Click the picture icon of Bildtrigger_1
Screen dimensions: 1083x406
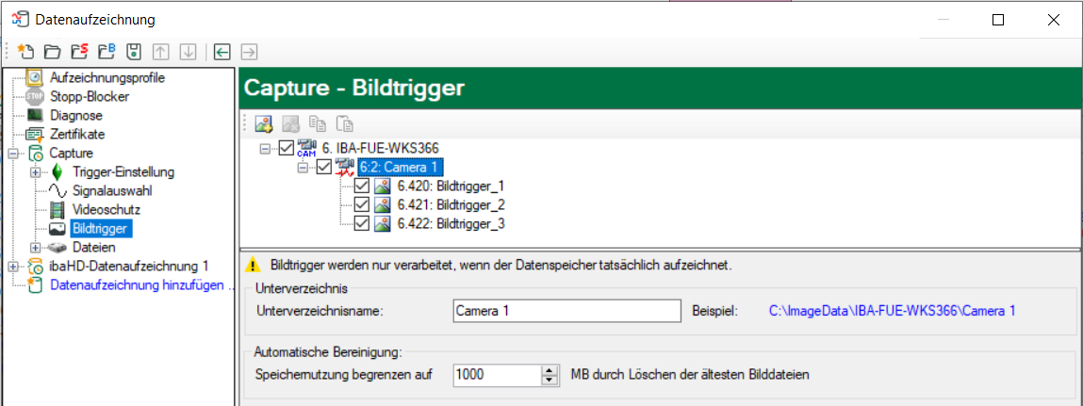point(383,187)
